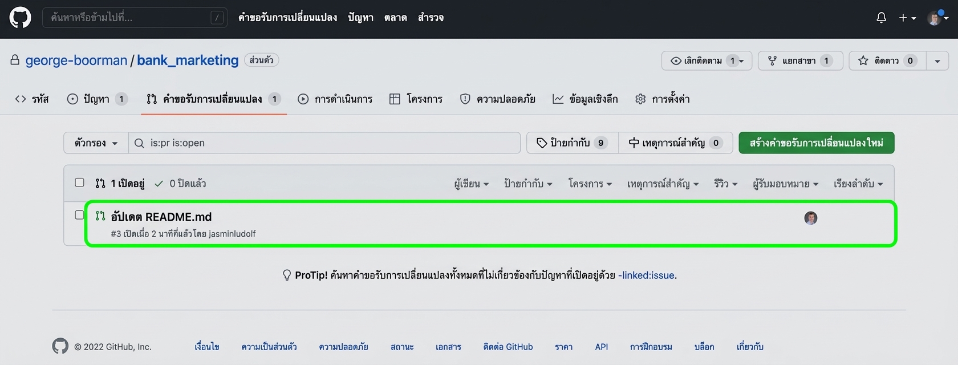Viewport: 958px width, 365px height.
Task: Open the บล็อก footer link
Action: (704, 347)
